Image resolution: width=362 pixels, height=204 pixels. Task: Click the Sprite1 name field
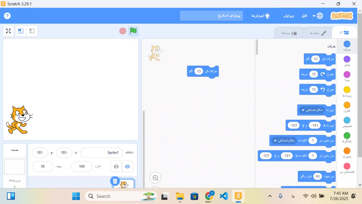tap(102, 153)
